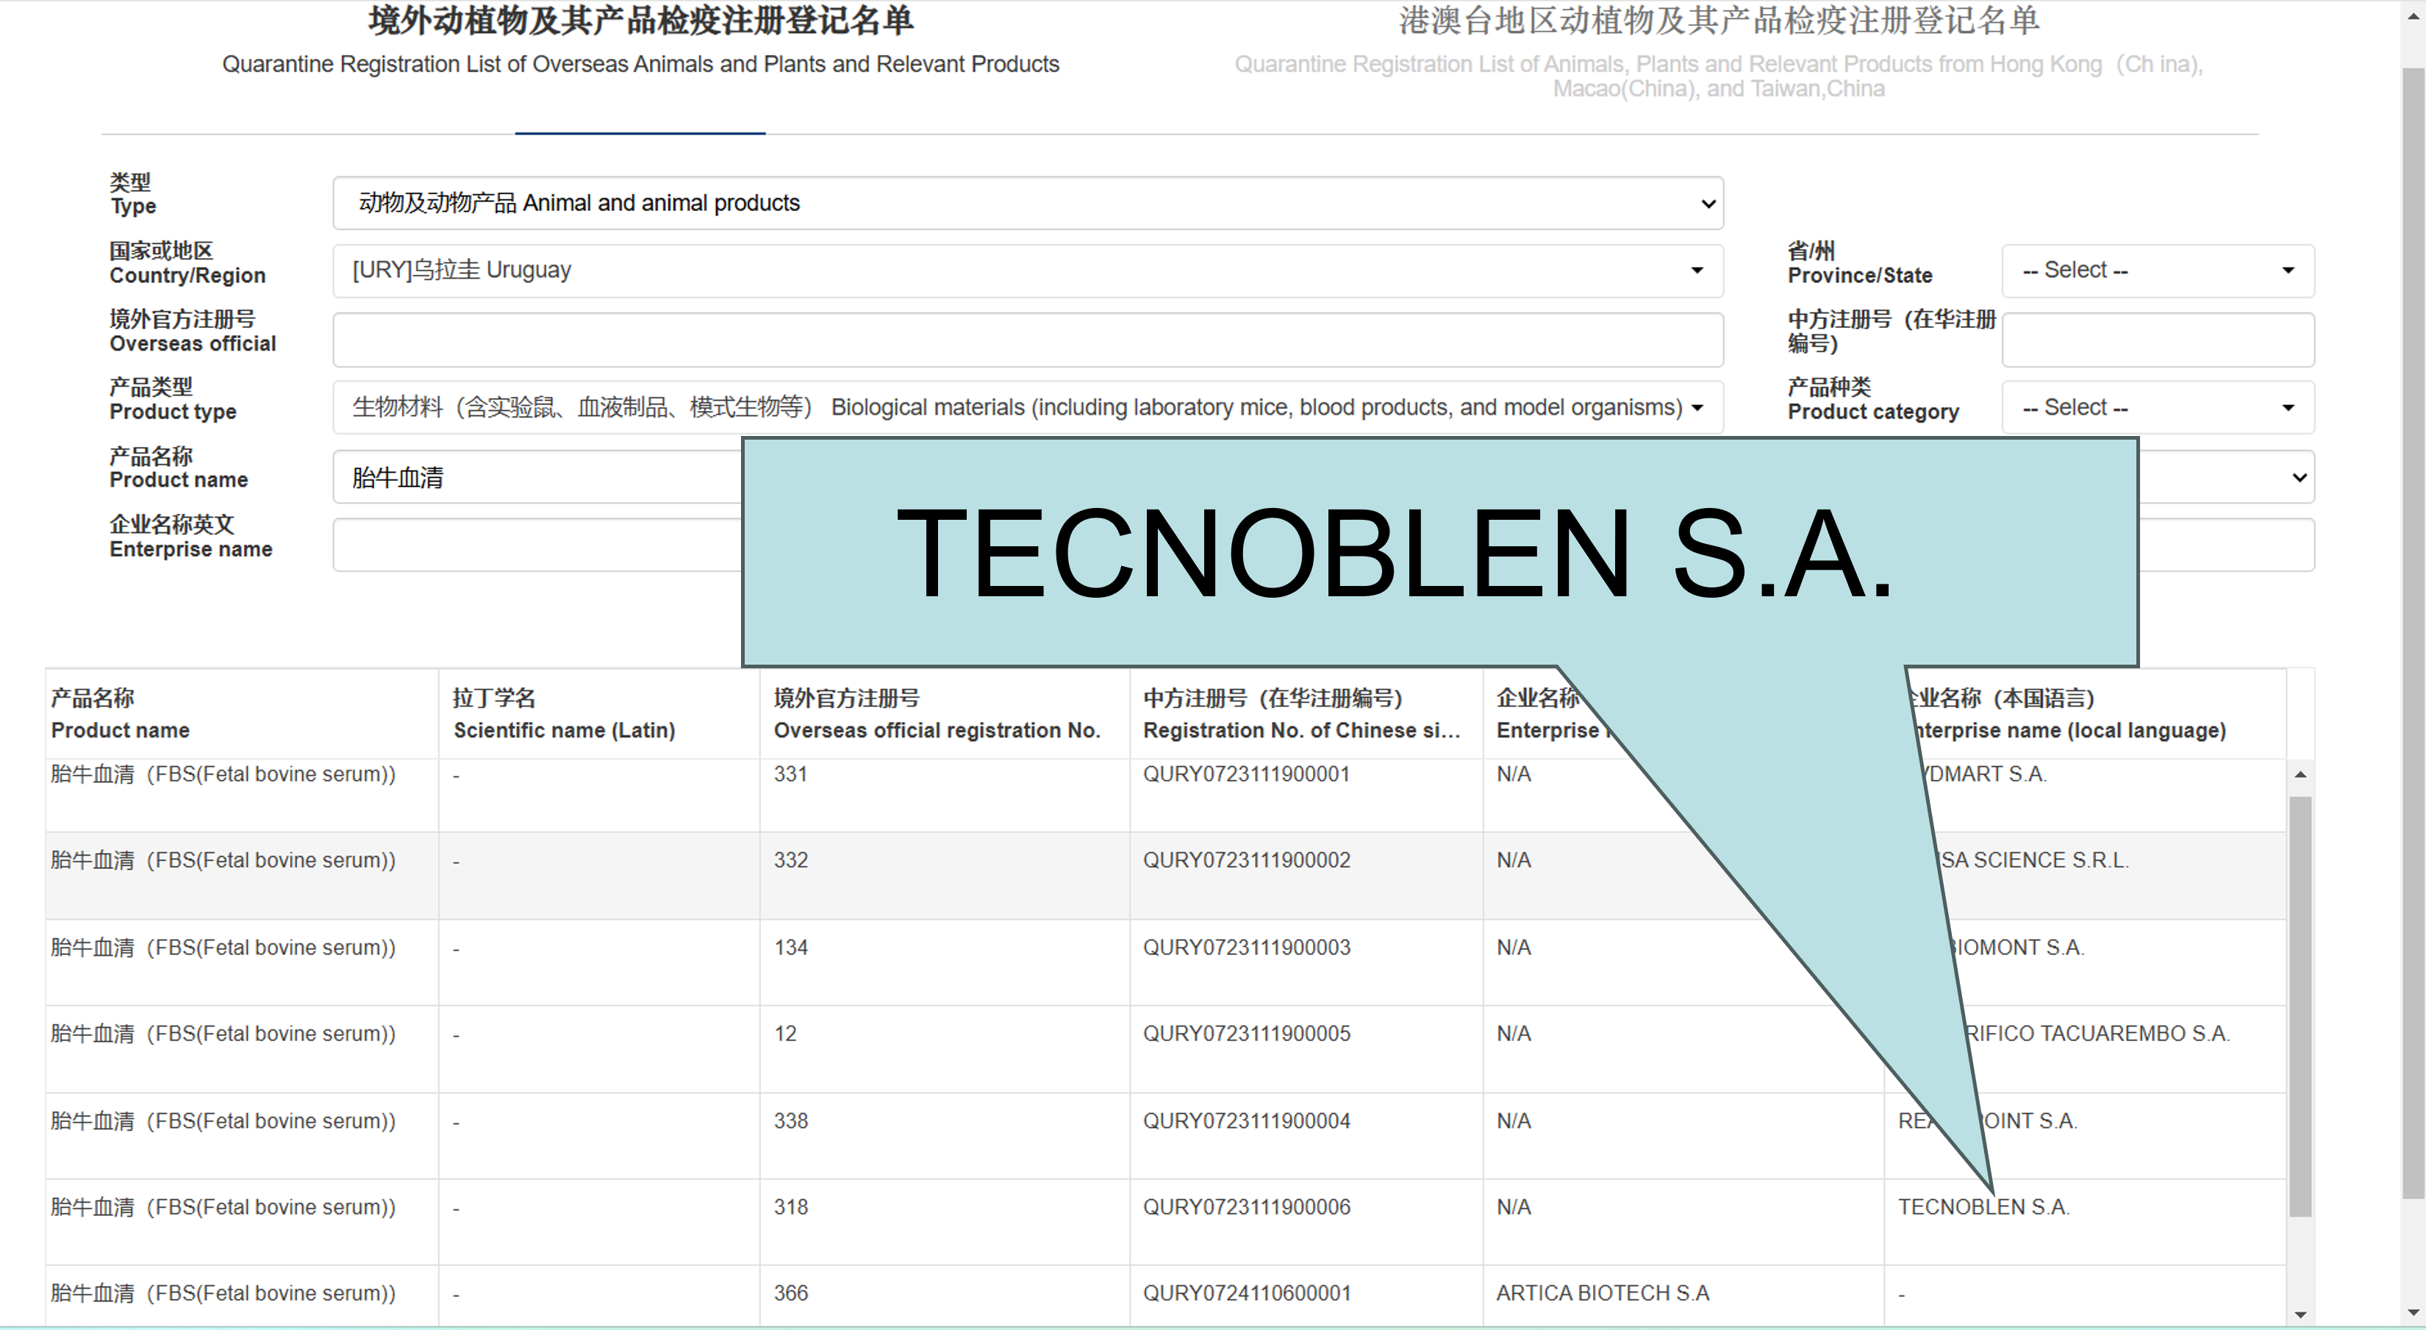Click registration number QURY0723111900005
The height and width of the screenshot is (1330, 2426).
click(1247, 1033)
